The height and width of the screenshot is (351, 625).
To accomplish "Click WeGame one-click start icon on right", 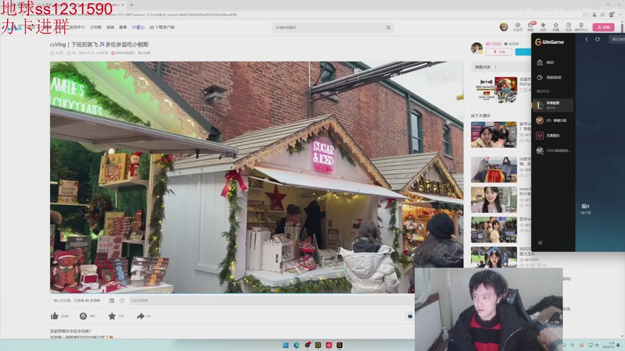I will [585, 208].
